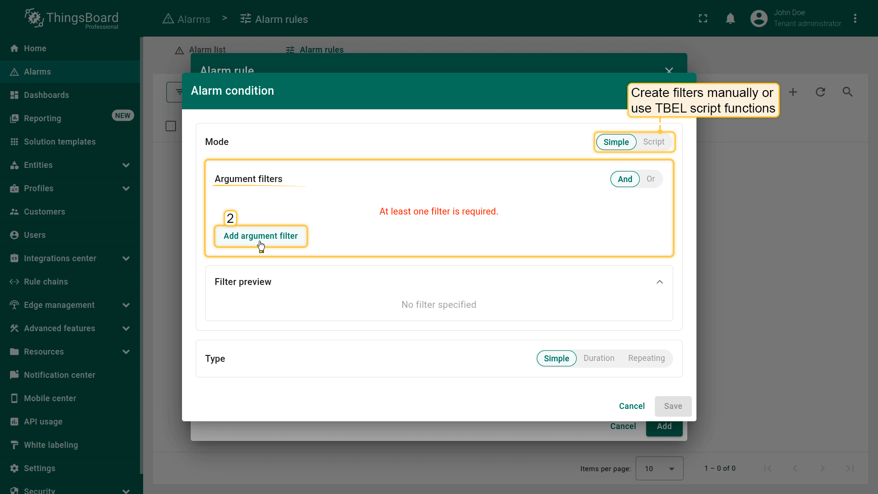Click the refresh icon in table toolbar

coord(820,92)
